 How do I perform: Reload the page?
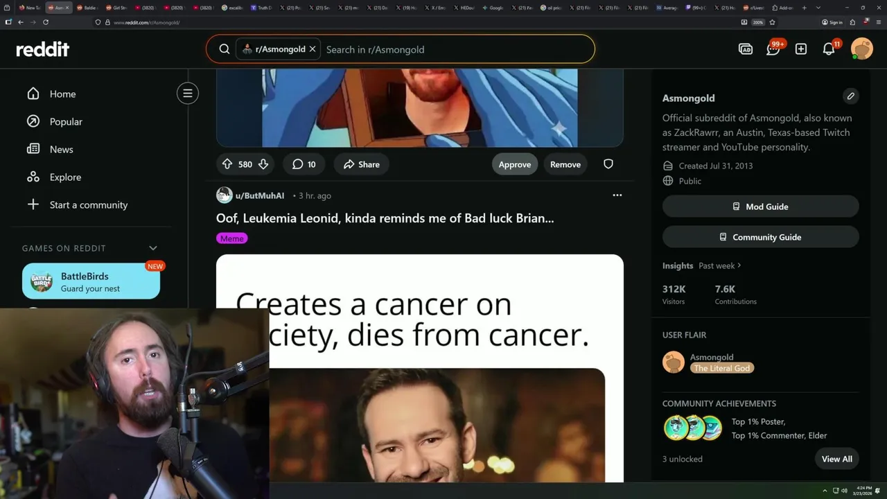(46, 22)
